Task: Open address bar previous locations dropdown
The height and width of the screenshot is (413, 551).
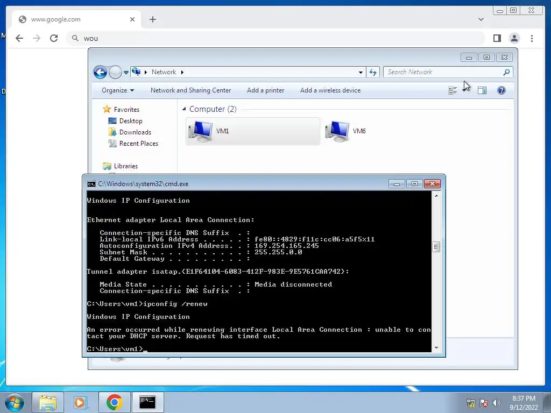Action: 361,73
